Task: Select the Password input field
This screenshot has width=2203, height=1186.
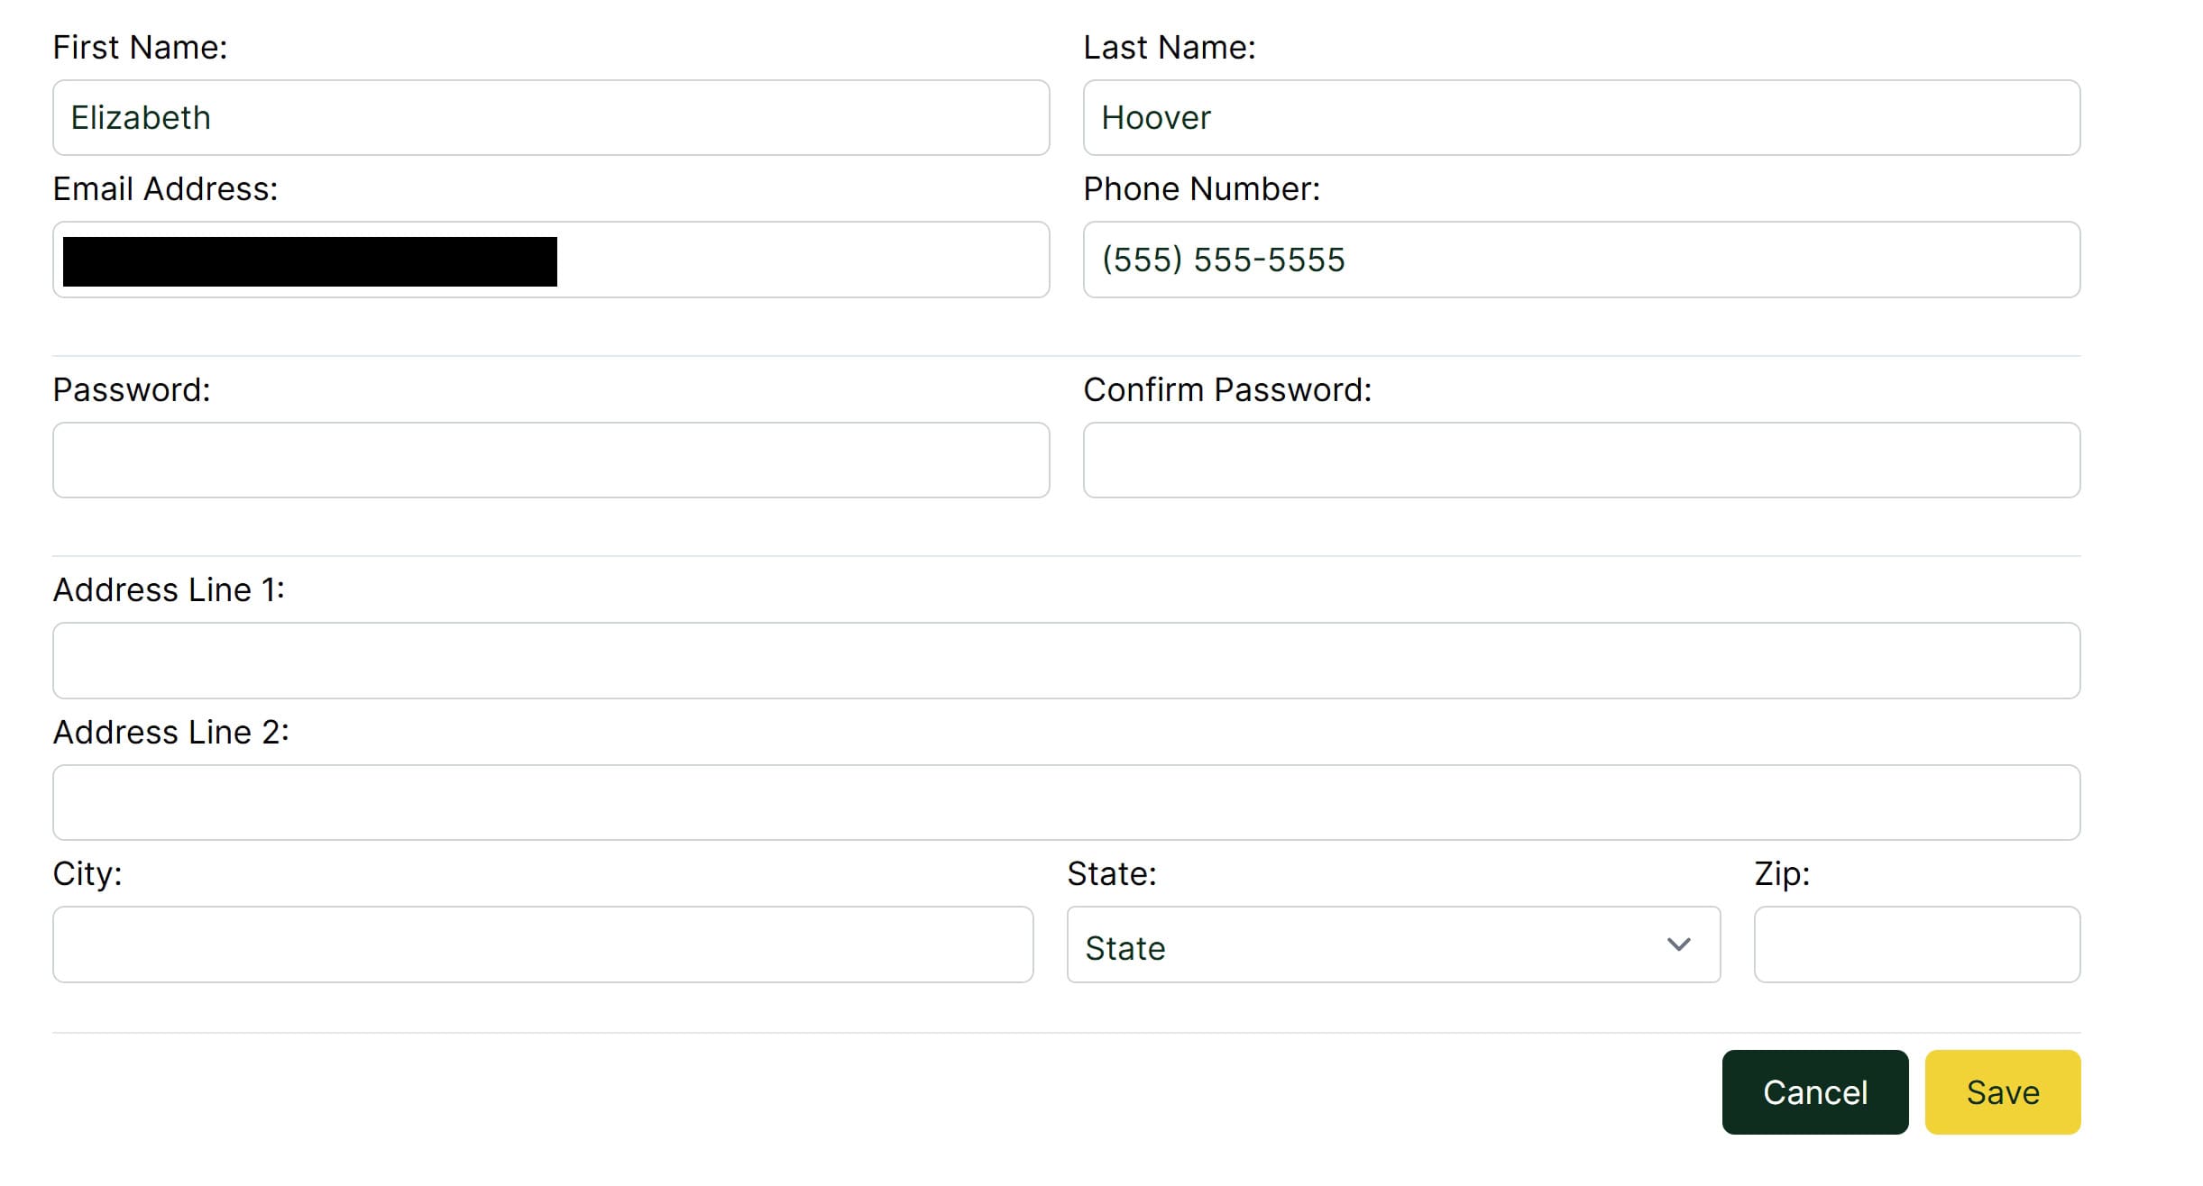Action: click(x=550, y=461)
